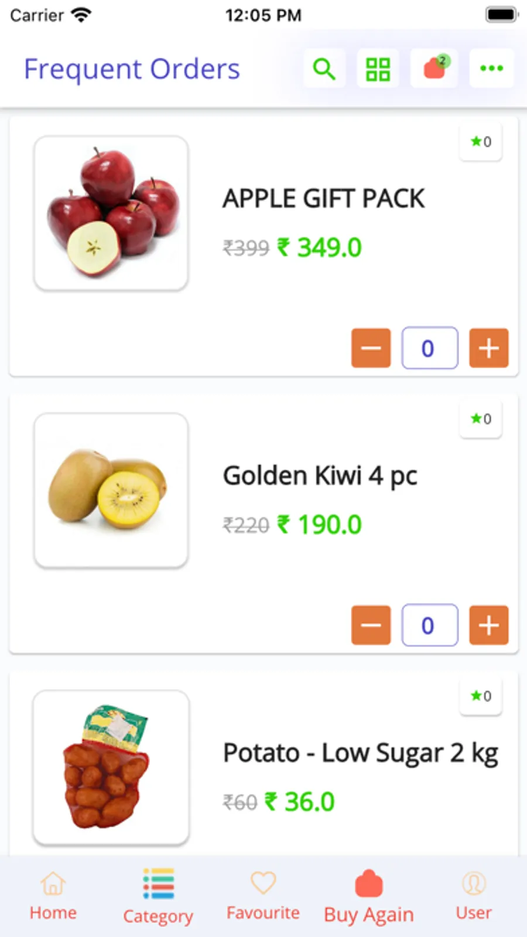
Task: Tap the star rating badge on Golden Kiwi
Action: click(x=481, y=419)
